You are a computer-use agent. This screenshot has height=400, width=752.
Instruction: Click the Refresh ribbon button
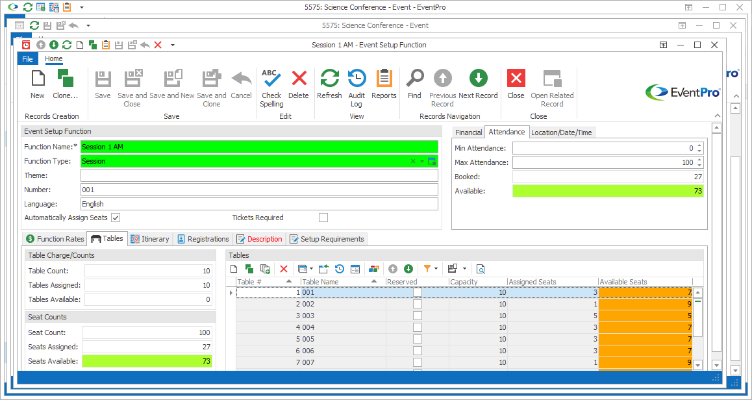click(329, 84)
